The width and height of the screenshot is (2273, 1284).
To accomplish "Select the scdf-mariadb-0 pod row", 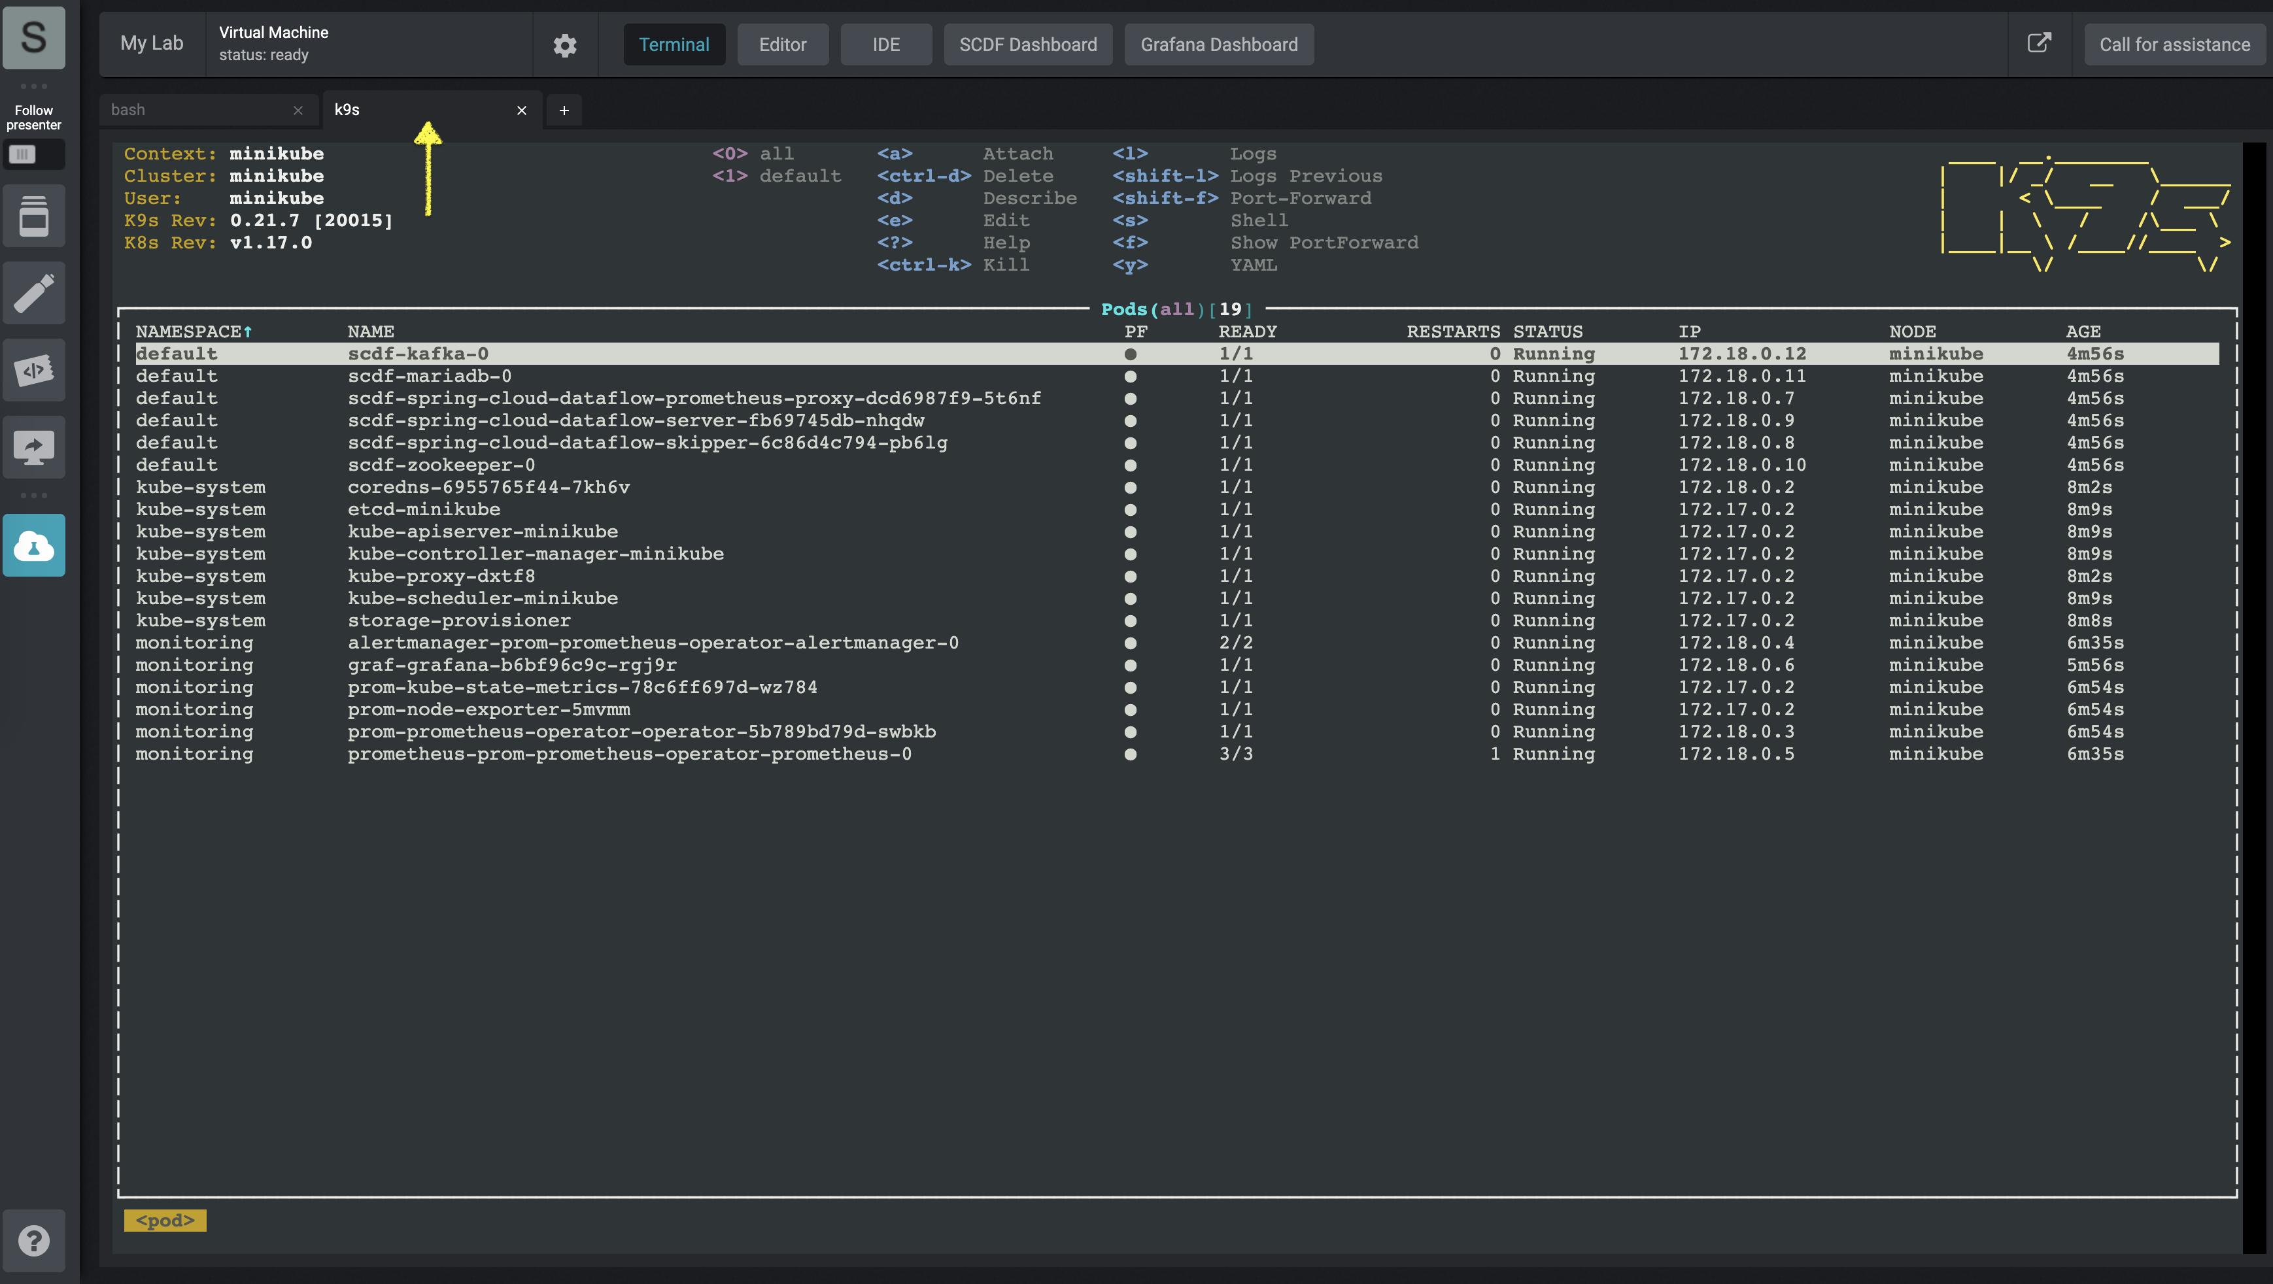I will (429, 376).
